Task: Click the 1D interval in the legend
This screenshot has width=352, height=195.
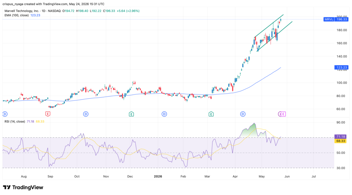Action: [x=44, y=11]
